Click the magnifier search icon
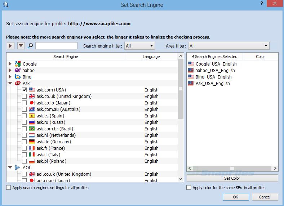Screen dimensions: 284x206 [31, 46]
